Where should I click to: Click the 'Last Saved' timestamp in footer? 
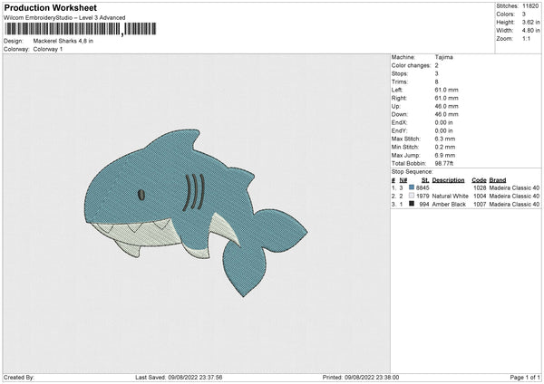pyautogui.click(x=179, y=377)
